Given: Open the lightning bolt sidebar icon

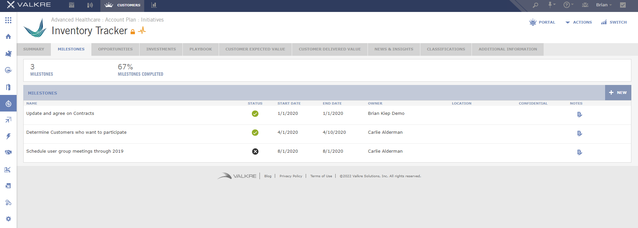Looking at the screenshot, I should [x=8, y=136].
